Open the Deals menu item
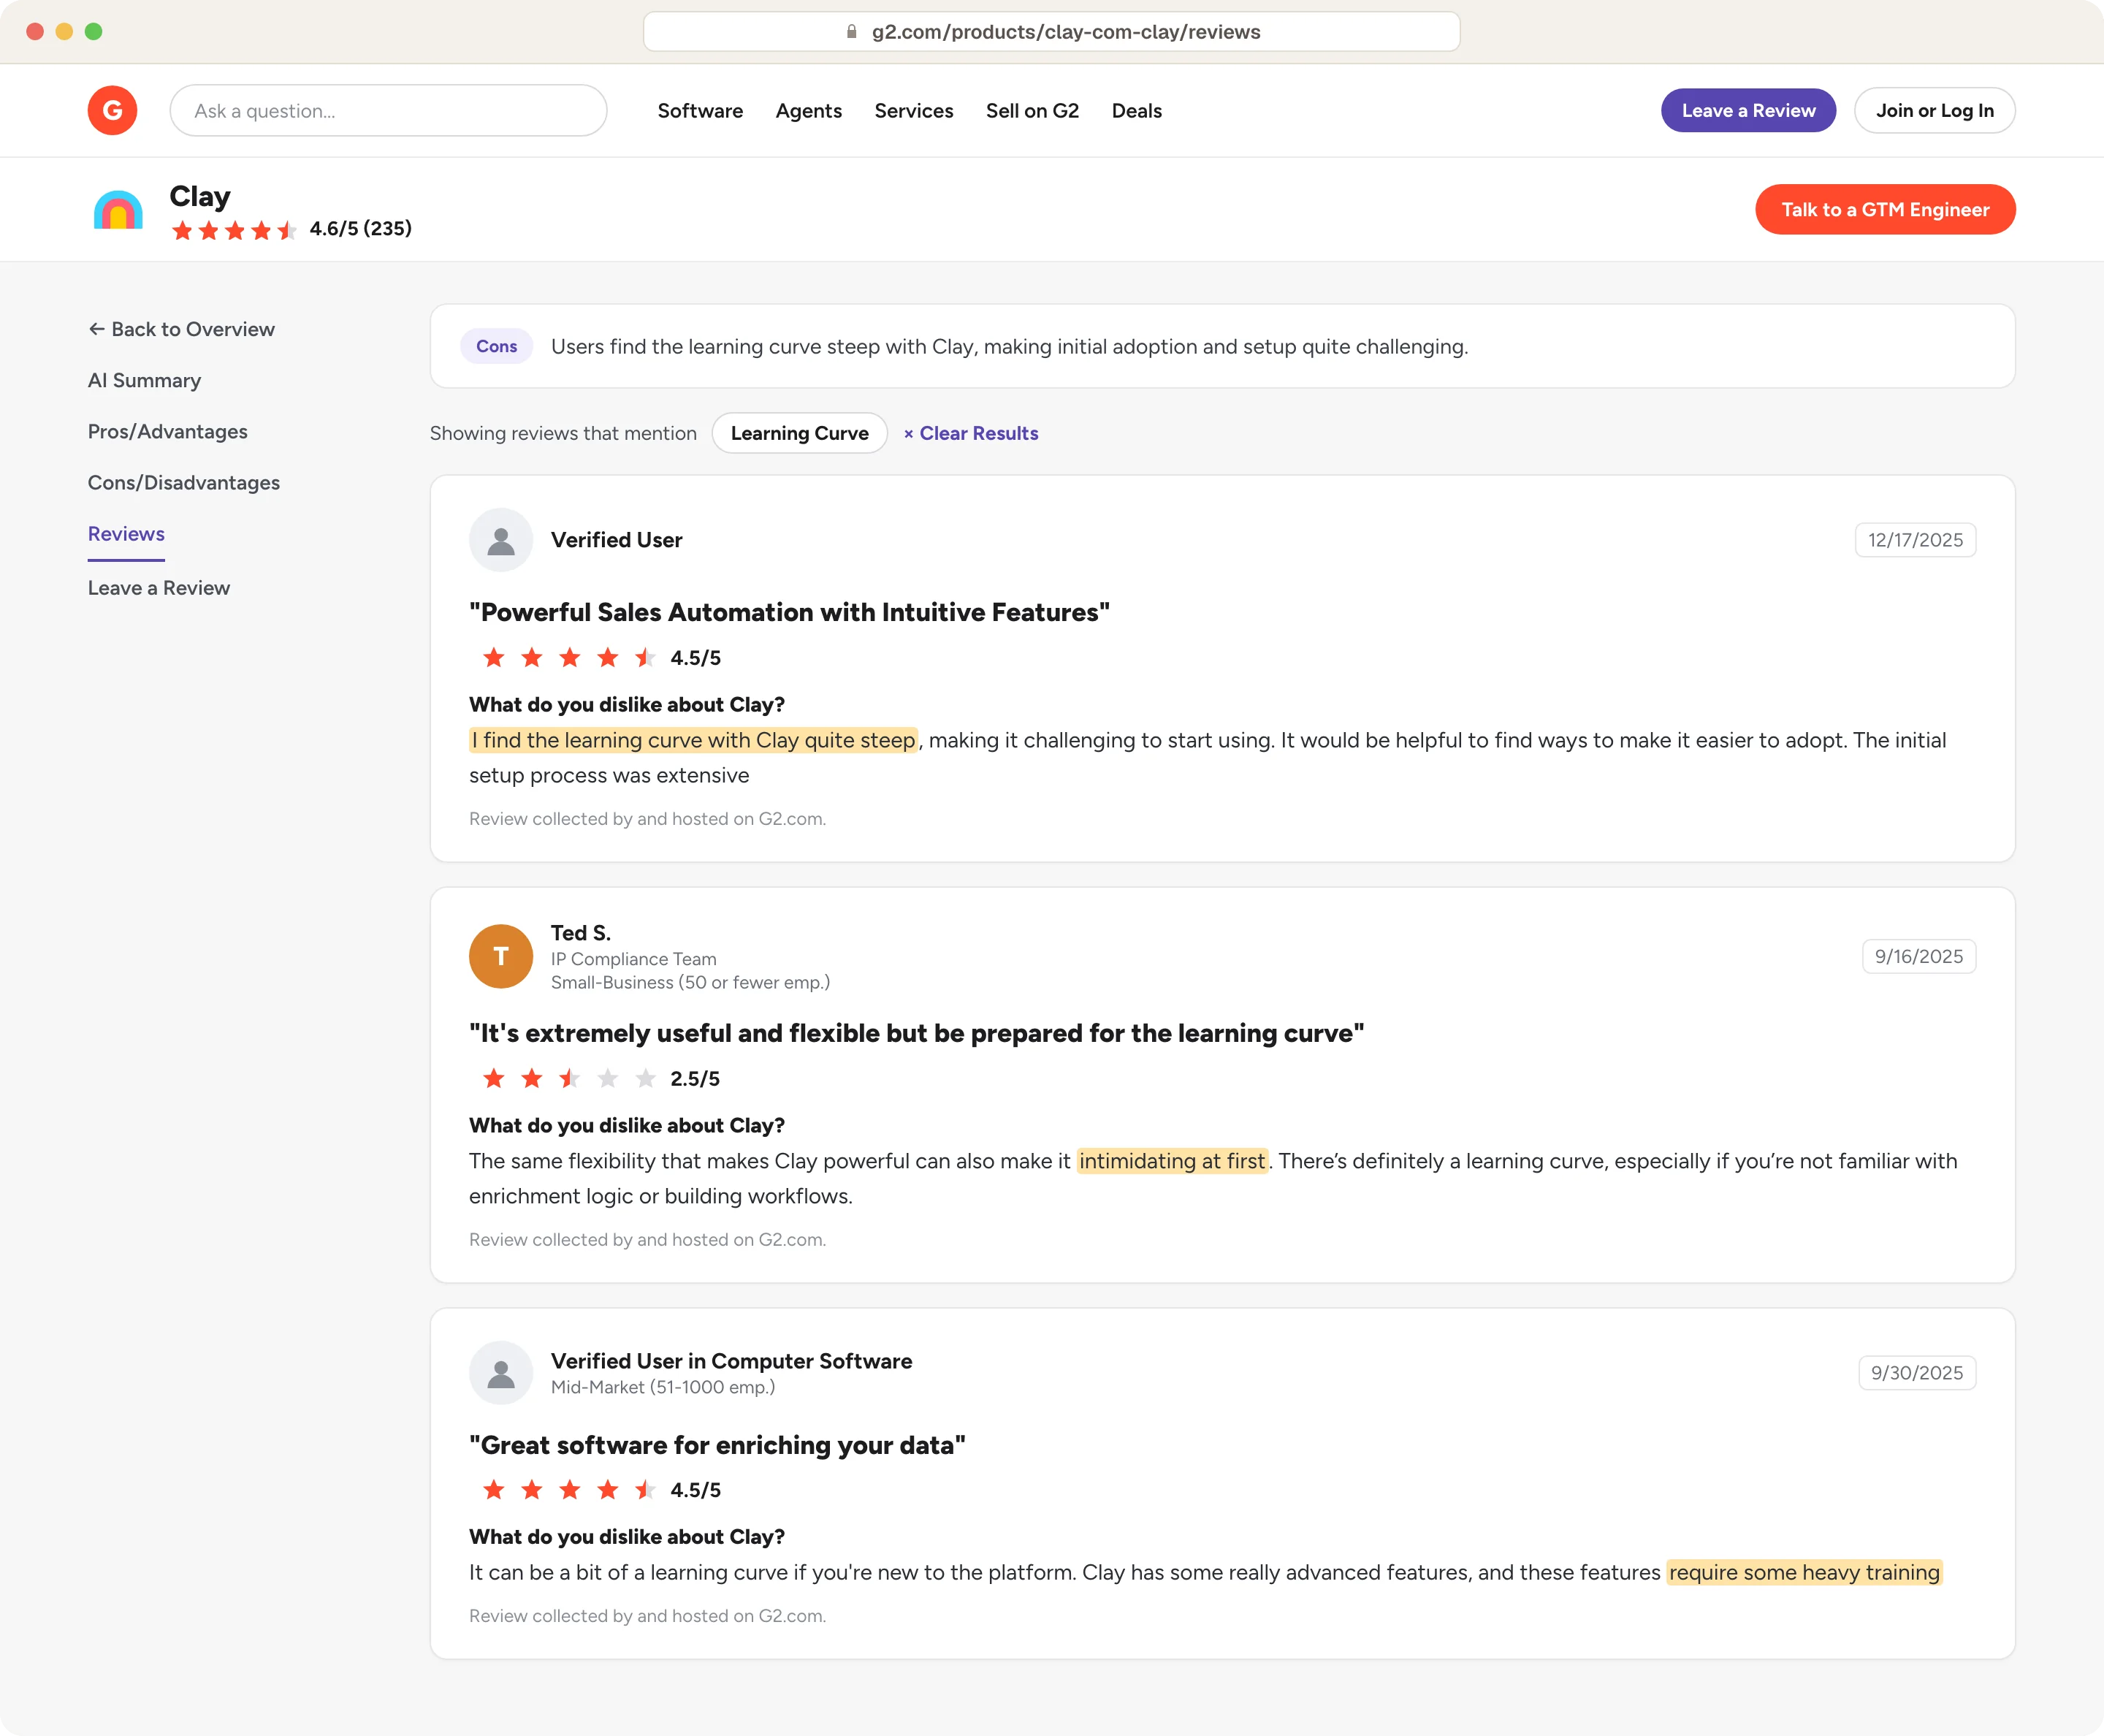 tap(1136, 110)
